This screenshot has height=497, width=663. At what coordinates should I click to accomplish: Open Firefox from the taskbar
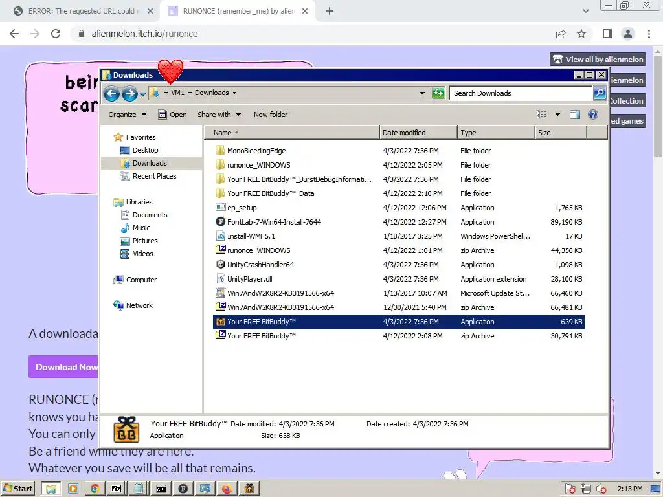(227, 489)
